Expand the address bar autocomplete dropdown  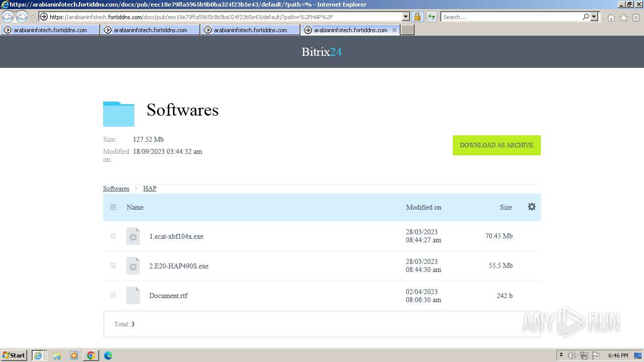pos(406,17)
